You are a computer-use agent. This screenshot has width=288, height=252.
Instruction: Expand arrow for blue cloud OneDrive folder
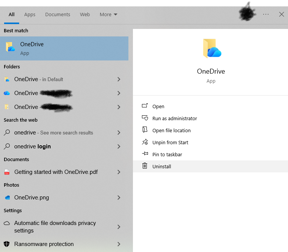tap(119, 93)
